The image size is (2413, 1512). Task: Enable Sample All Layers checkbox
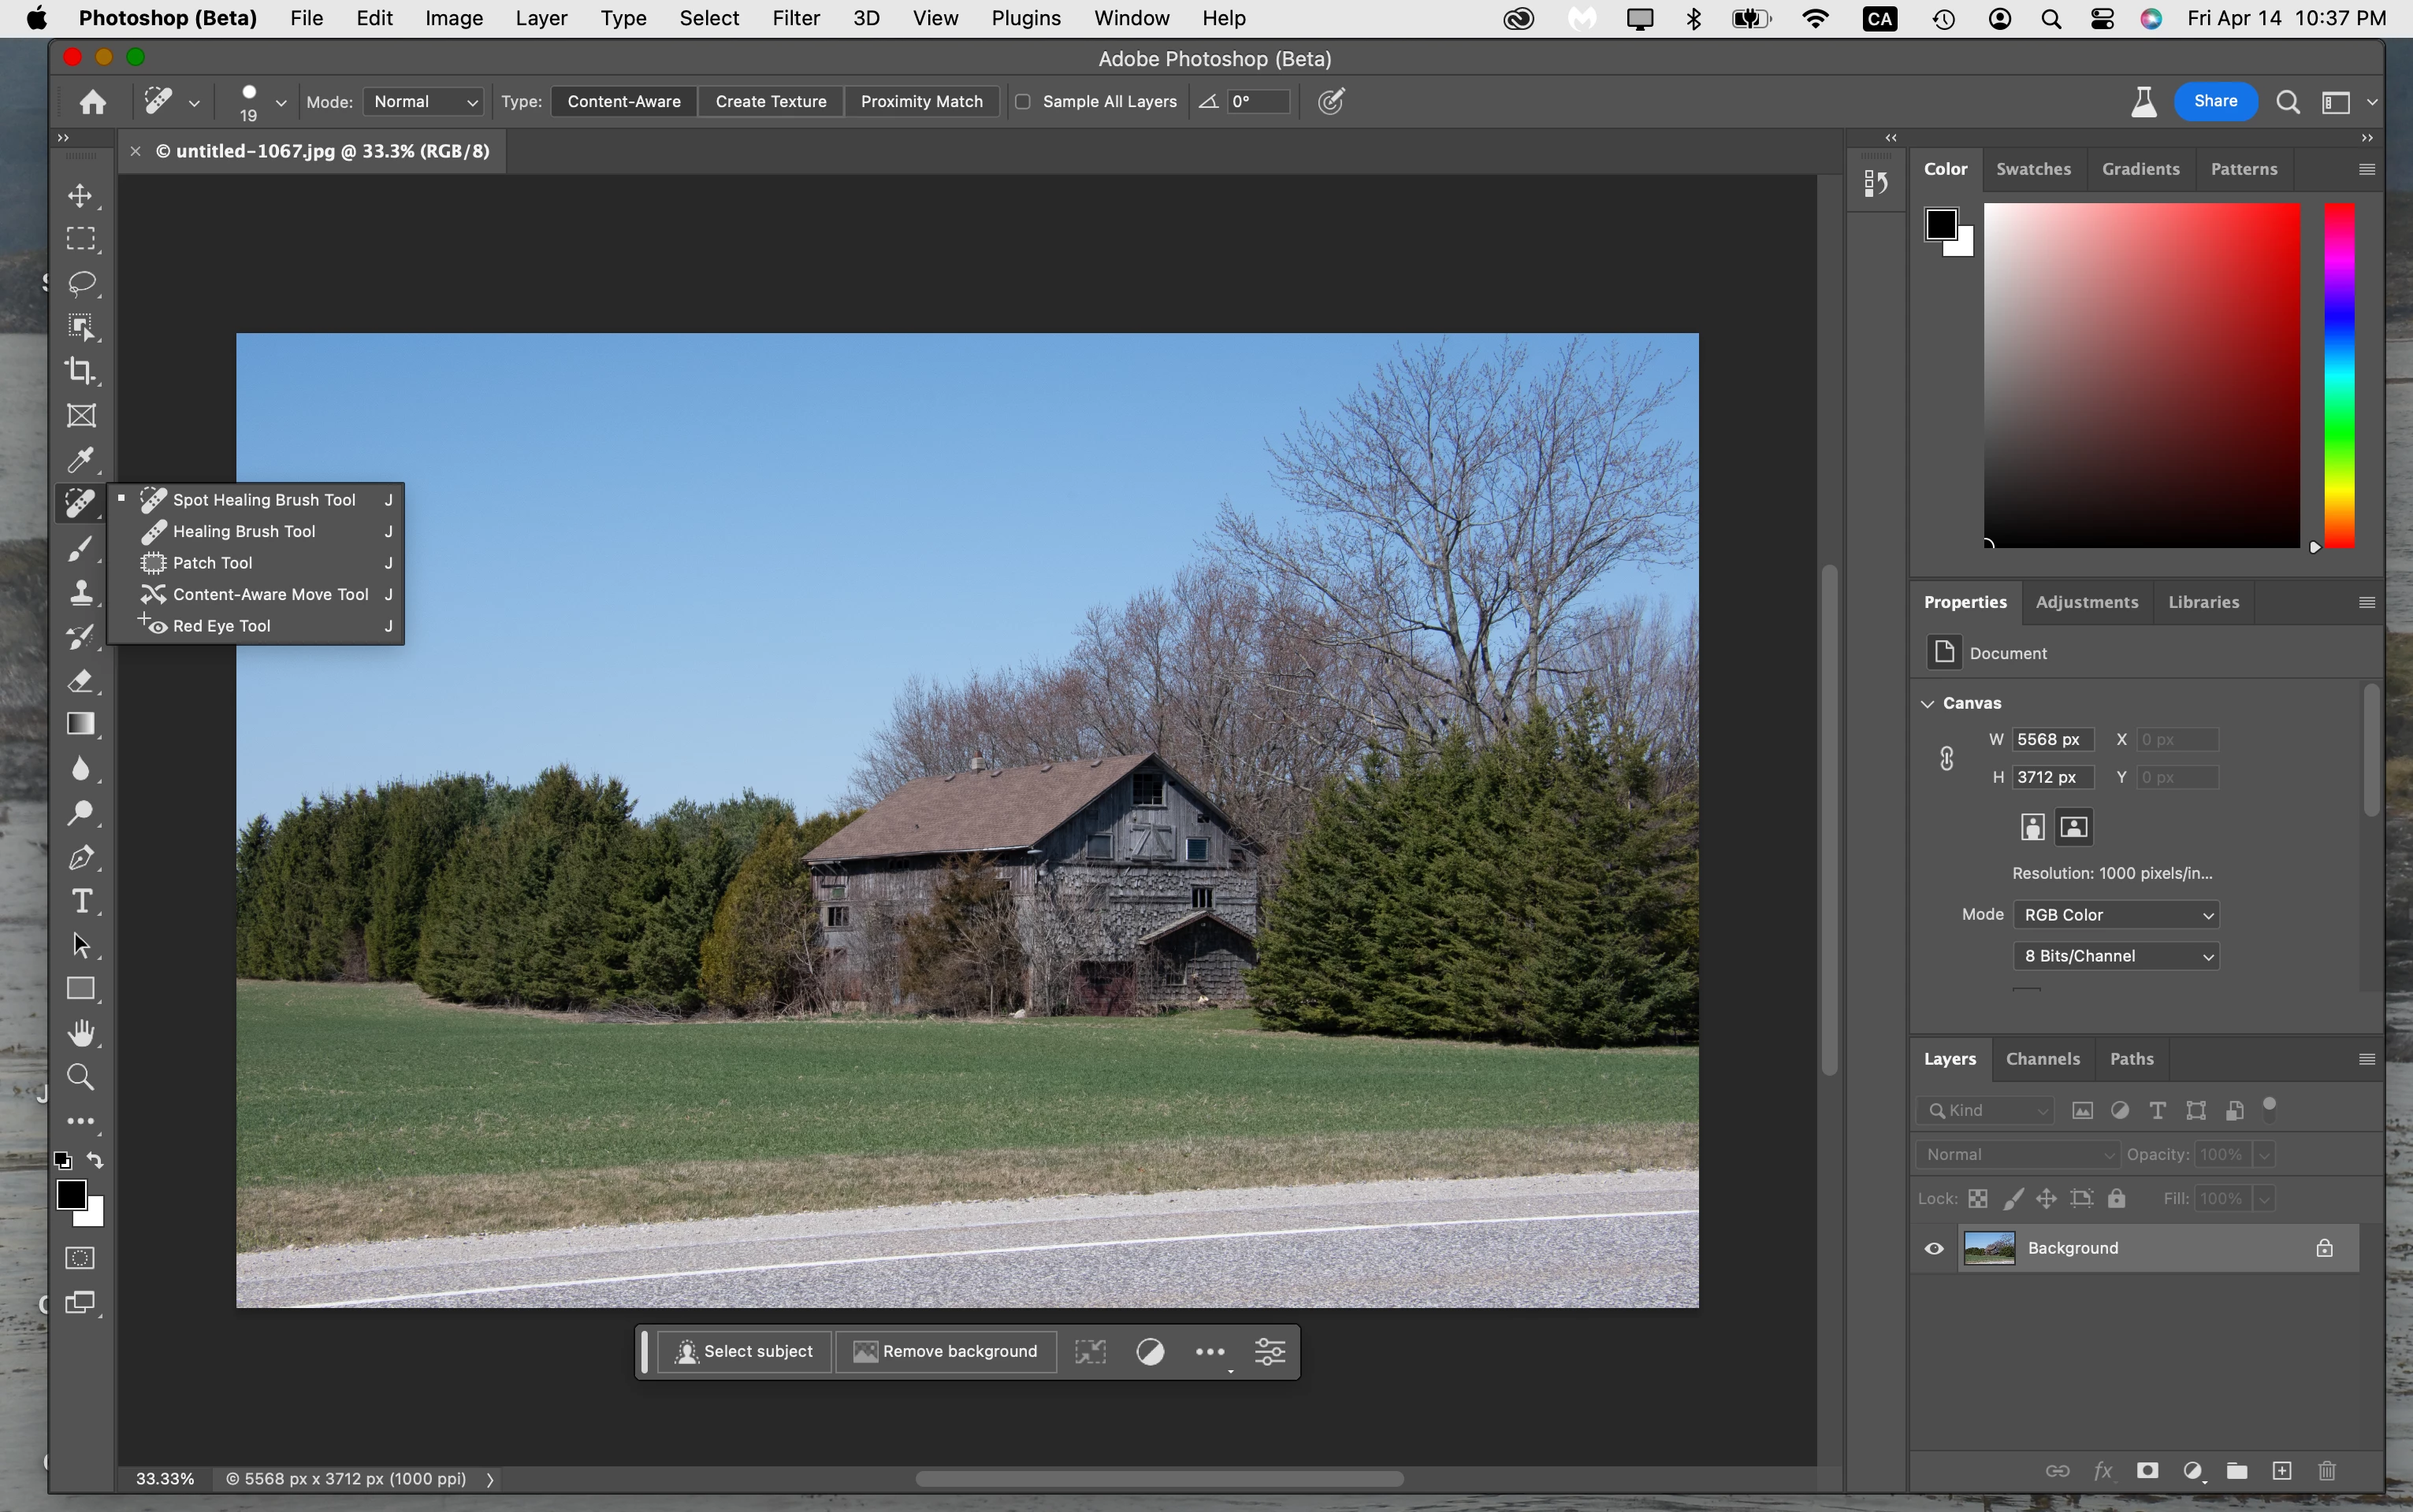point(1022,102)
